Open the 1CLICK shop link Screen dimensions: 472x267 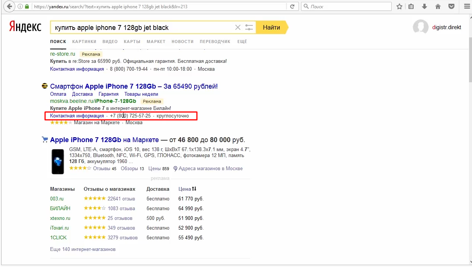pos(59,237)
